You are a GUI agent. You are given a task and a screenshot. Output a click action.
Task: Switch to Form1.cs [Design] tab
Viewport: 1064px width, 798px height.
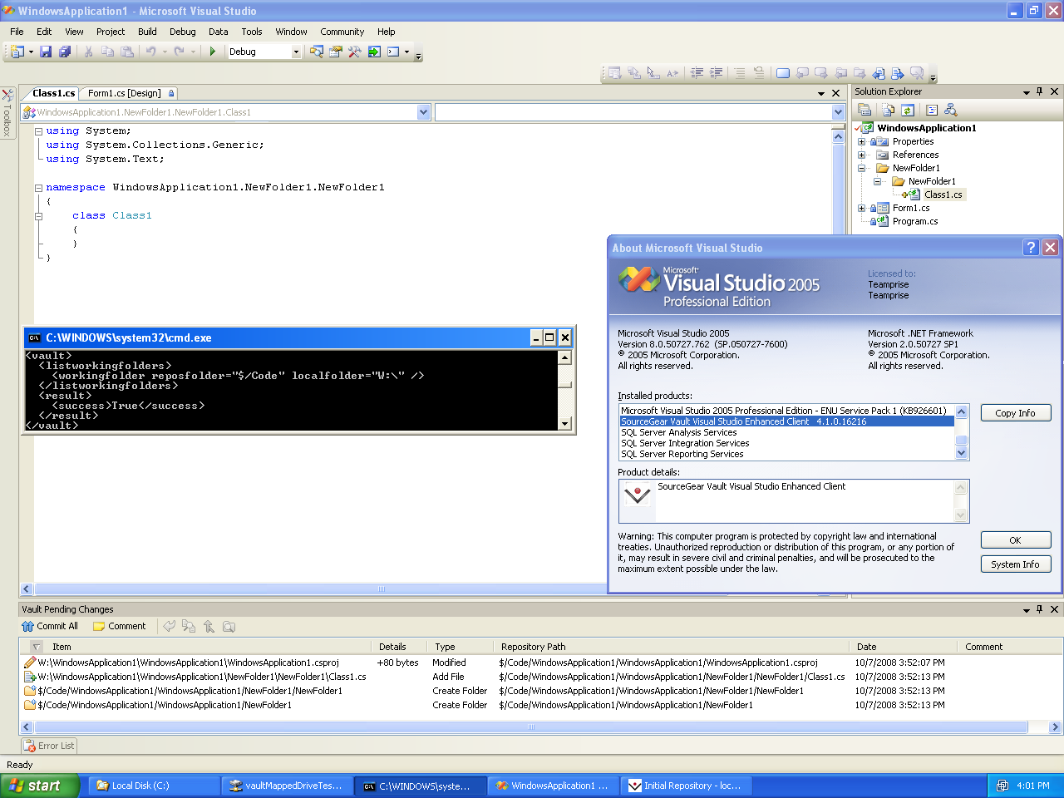(x=130, y=93)
